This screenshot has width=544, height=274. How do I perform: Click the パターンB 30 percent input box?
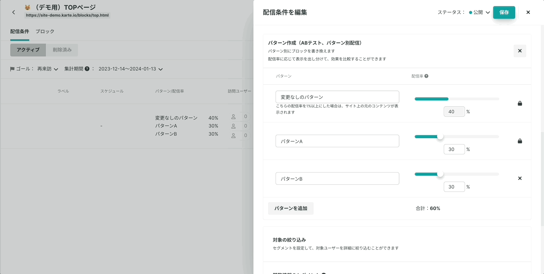454,187
